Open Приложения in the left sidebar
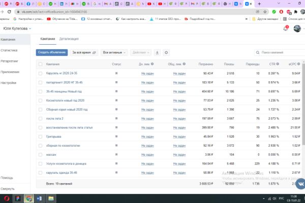Image resolution: width=305 pixels, height=203 pixels. [10, 72]
